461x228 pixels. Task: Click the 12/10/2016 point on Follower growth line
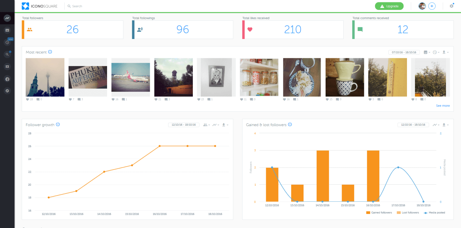[49, 197]
